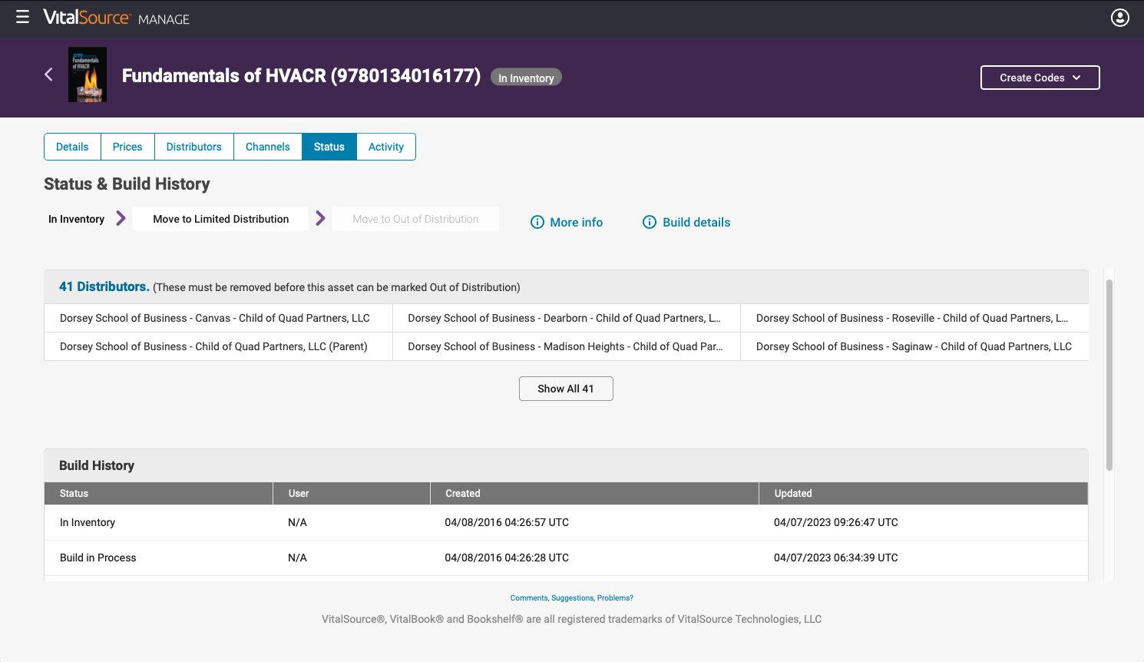Click the disabled Move to Out of Distribution button

pyautogui.click(x=415, y=219)
